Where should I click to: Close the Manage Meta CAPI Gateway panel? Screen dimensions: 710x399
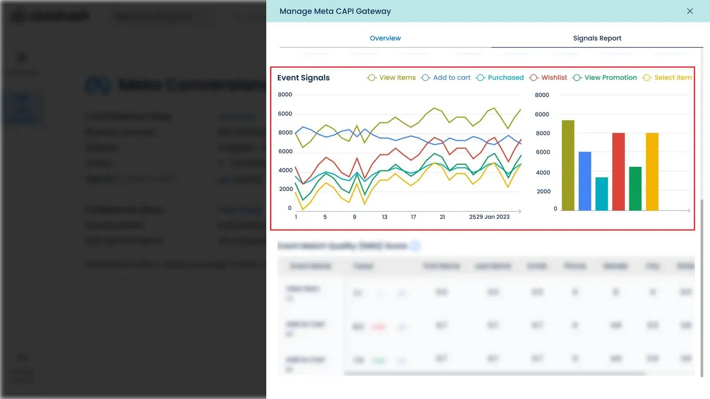[x=690, y=11]
